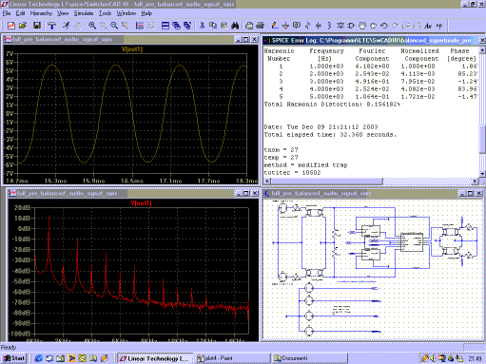
Task: Click the 1.000e+03 frequency of harmonic 1
Action: point(326,67)
